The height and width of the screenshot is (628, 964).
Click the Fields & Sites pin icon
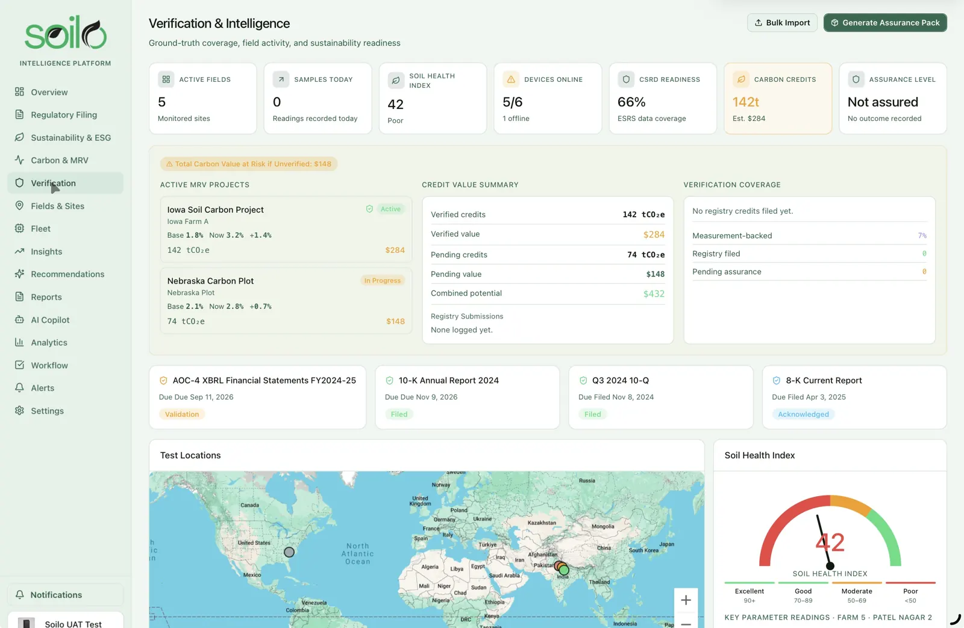pyautogui.click(x=19, y=206)
